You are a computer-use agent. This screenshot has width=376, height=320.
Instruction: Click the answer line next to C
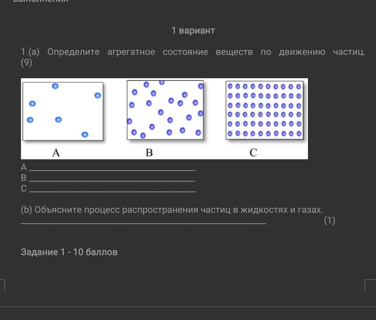coord(112,191)
